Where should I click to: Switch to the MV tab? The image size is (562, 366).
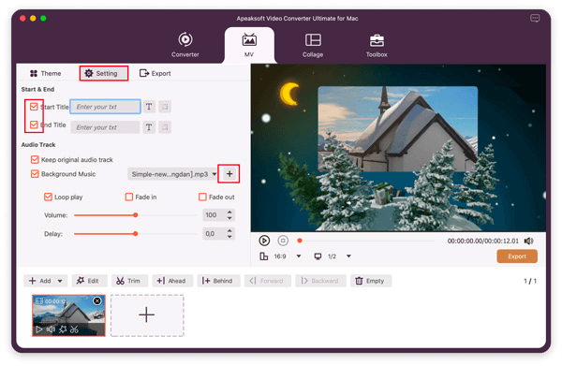point(249,45)
